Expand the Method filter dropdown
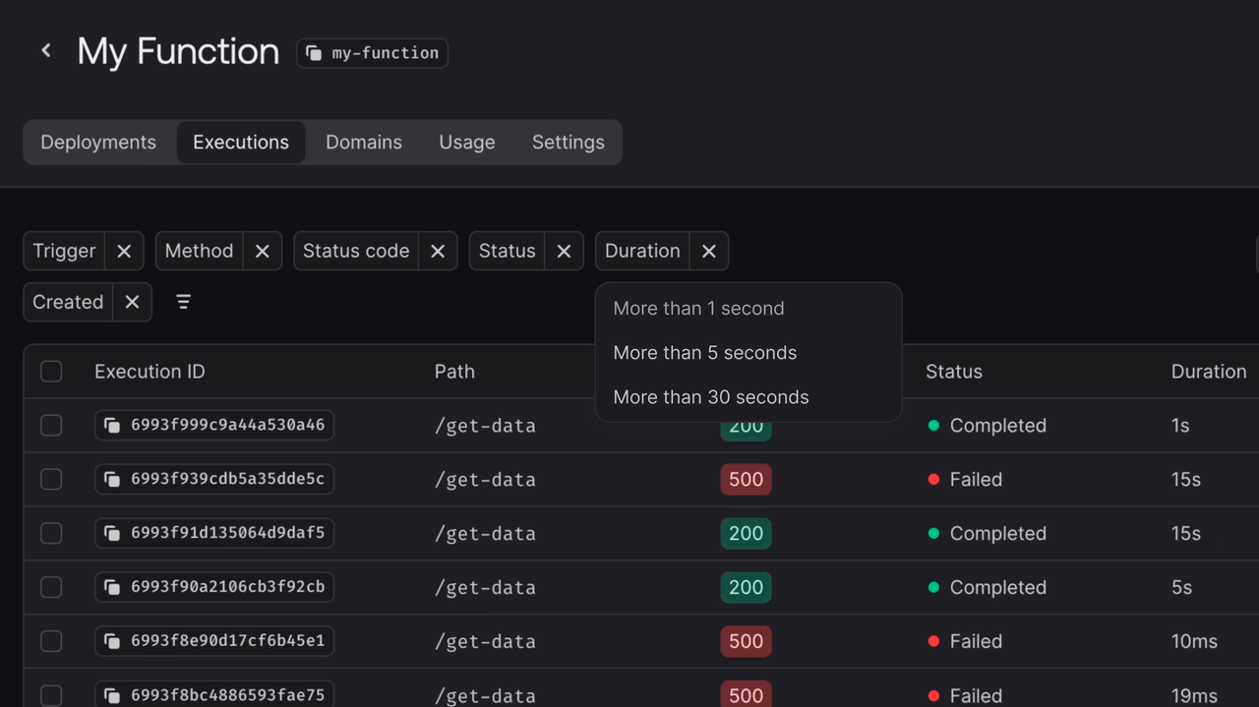 (199, 251)
